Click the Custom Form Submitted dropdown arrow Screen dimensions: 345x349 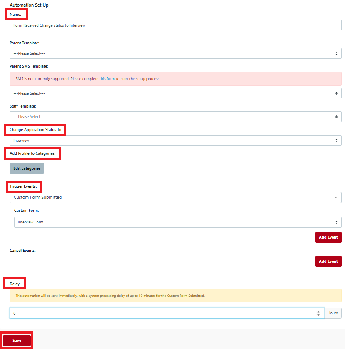pyautogui.click(x=335, y=197)
